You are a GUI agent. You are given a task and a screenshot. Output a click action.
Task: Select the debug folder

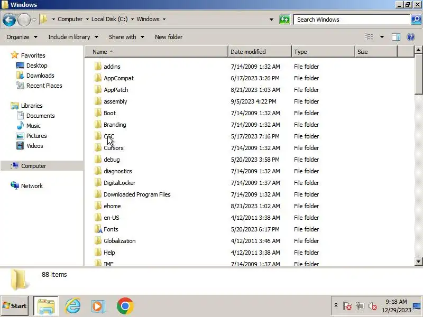[112, 160]
